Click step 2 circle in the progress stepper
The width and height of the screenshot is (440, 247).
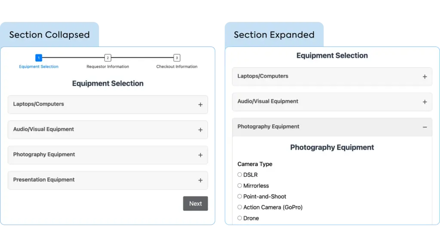[x=107, y=57]
